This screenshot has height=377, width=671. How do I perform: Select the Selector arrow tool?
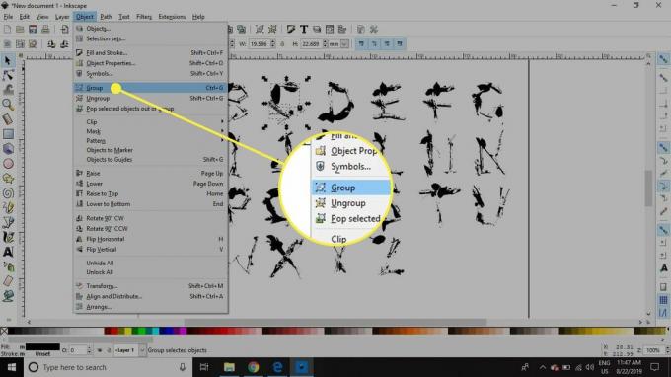pos(7,60)
